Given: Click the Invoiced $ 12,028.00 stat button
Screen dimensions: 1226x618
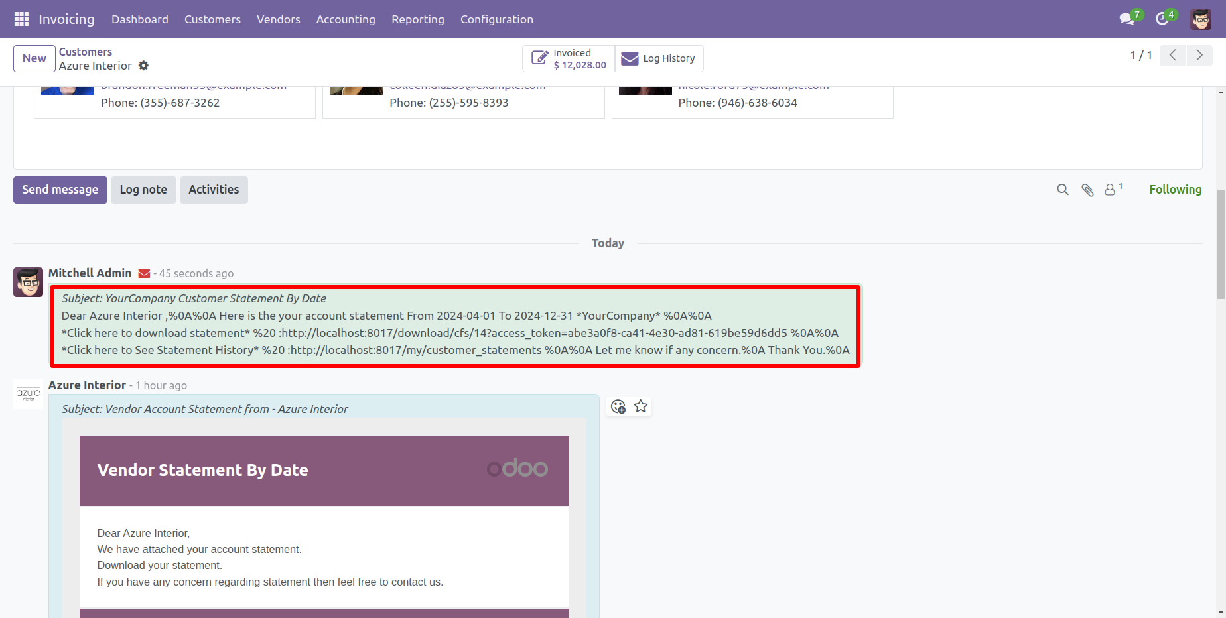Looking at the screenshot, I should (569, 58).
